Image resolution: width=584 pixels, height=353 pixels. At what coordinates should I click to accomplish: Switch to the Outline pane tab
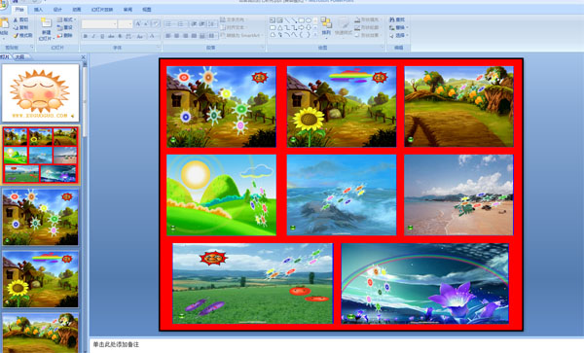pyautogui.click(x=20, y=57)
